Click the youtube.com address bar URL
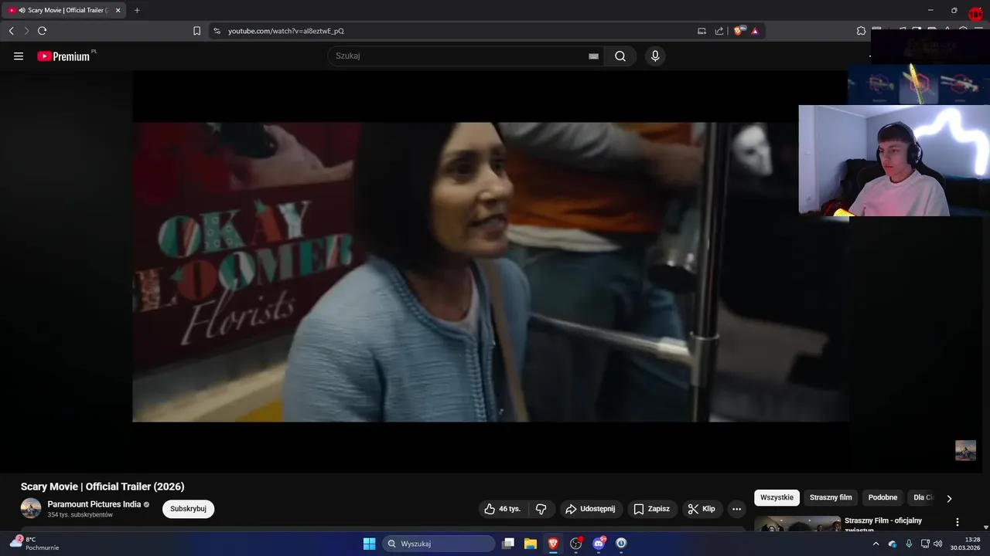This screenshot has width=990, height=556. [x=286, y=31]
